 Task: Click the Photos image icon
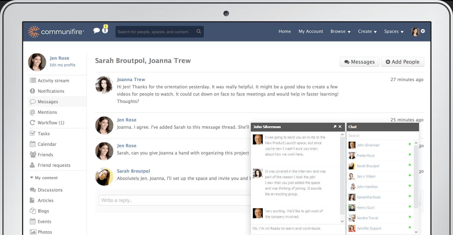click(x=33, y=232)
